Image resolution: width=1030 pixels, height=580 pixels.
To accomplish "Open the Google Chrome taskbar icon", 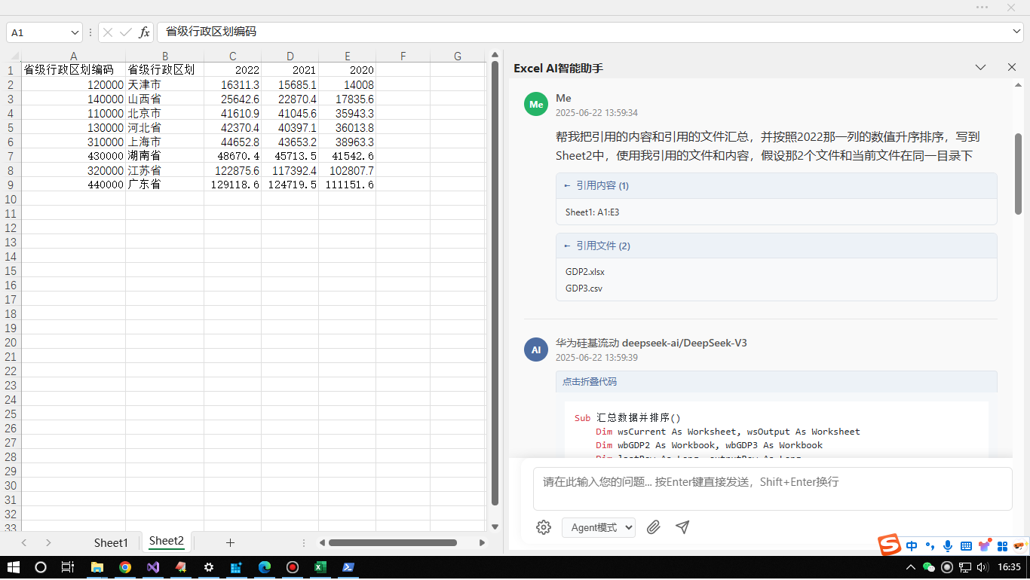I will coord(125,567).
